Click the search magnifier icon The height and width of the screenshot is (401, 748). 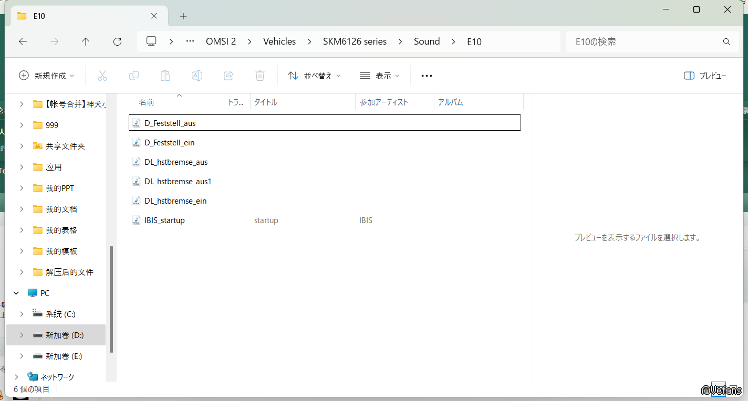[x=727, y=41]
